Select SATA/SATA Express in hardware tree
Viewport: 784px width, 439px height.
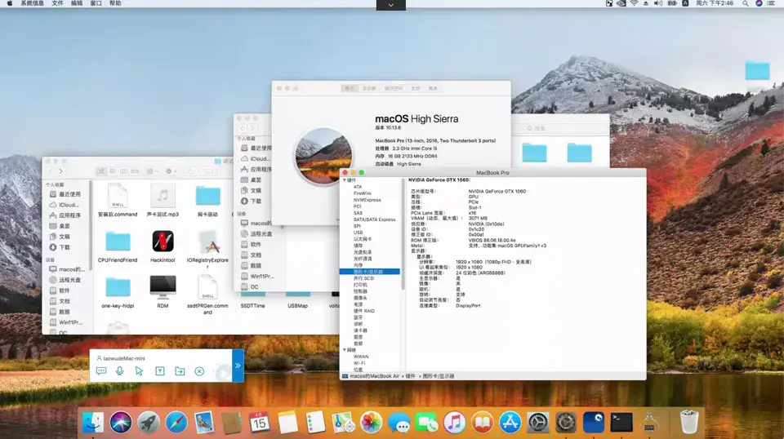374,219
